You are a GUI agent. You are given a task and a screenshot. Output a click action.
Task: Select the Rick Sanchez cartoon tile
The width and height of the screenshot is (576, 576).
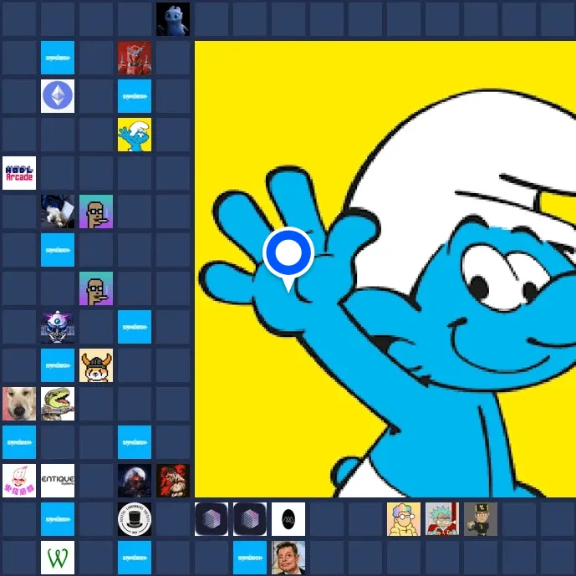442,518
